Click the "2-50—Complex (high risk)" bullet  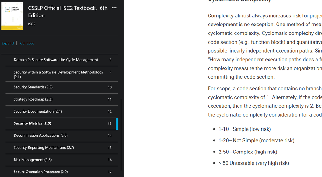click(248, 152)
